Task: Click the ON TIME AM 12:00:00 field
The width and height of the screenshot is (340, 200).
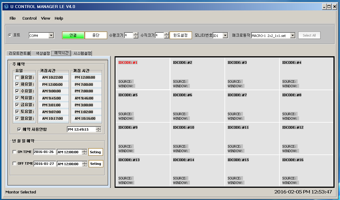Action: tap(69, 152)
